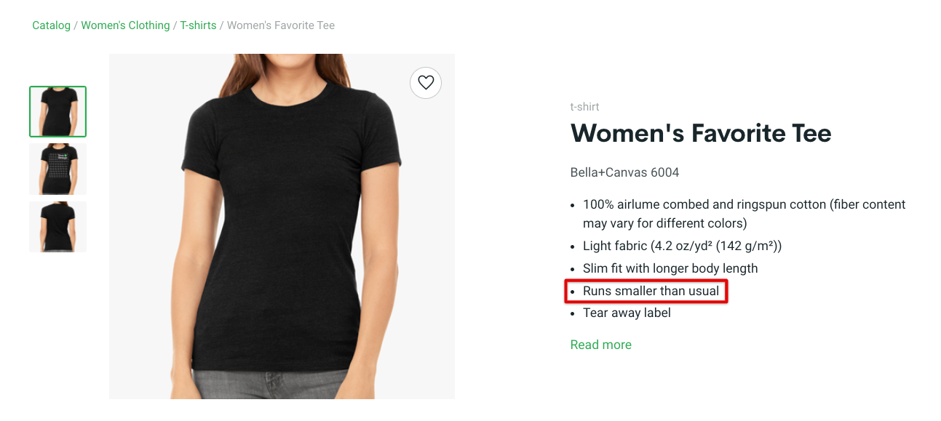View the third back-view thumbnail
Viewport: 941px width, 421px height.
click(x=57, y=227)
